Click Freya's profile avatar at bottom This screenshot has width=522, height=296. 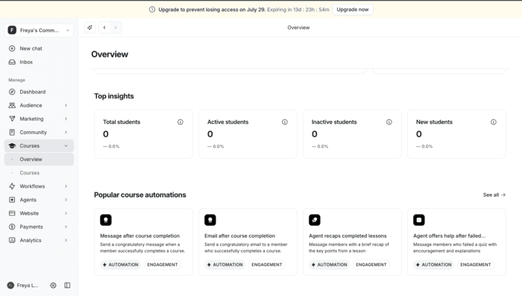point(10,286)
